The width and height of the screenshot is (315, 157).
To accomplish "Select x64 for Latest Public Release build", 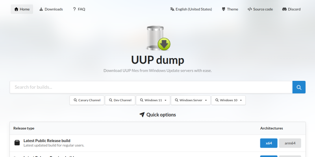I will 269,143.
